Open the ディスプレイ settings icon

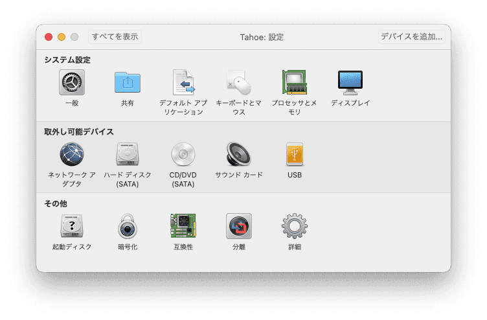(350, 82)
